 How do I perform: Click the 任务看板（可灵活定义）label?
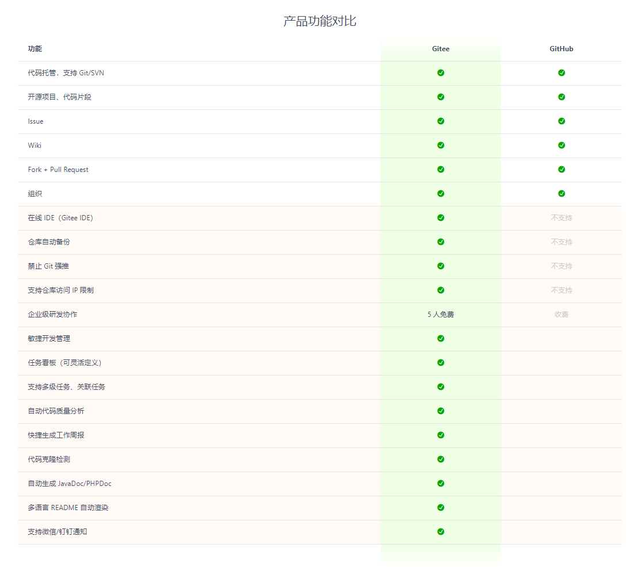(x=64, y=362)
